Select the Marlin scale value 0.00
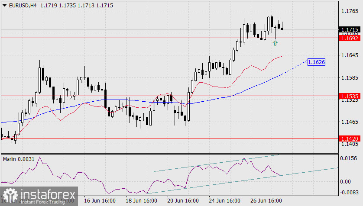 click(x=345, y=182)
